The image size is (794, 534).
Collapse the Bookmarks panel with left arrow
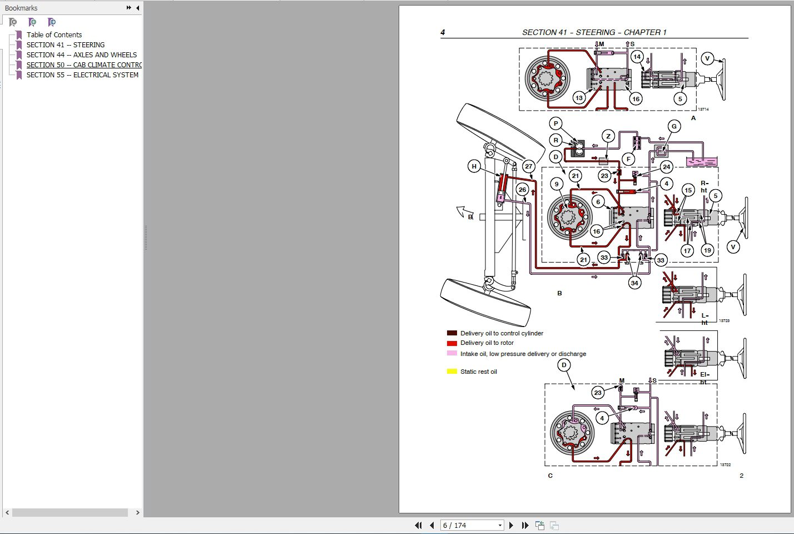pyautogui.click(x=137, y=8)
